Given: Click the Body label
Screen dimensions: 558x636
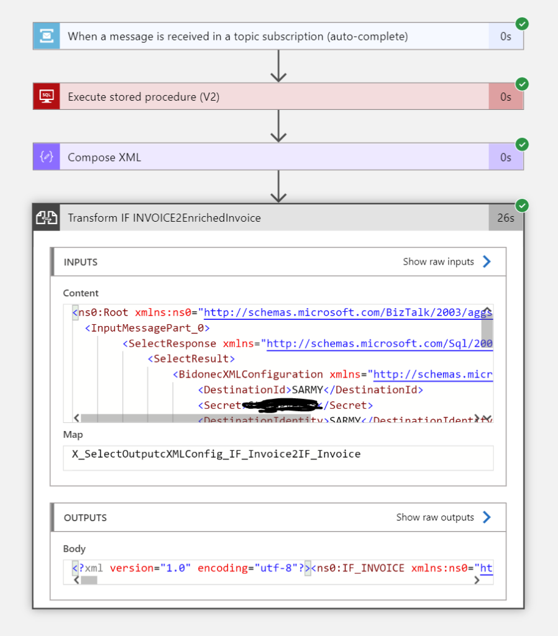Looking at the screenshot, I should (75, 548).
